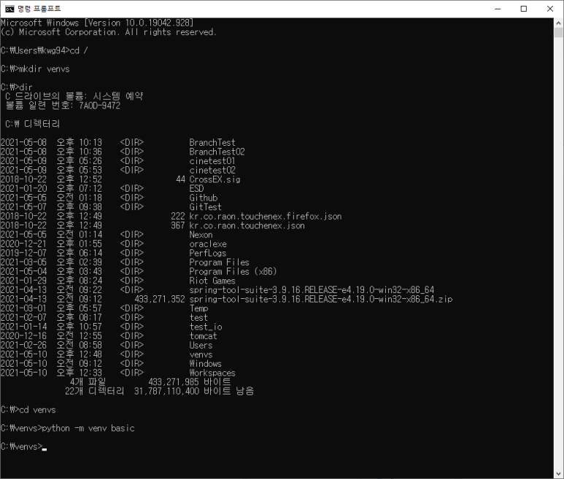
Task: Click the final C:\venvs> prompt cursor
Action: 45,448
